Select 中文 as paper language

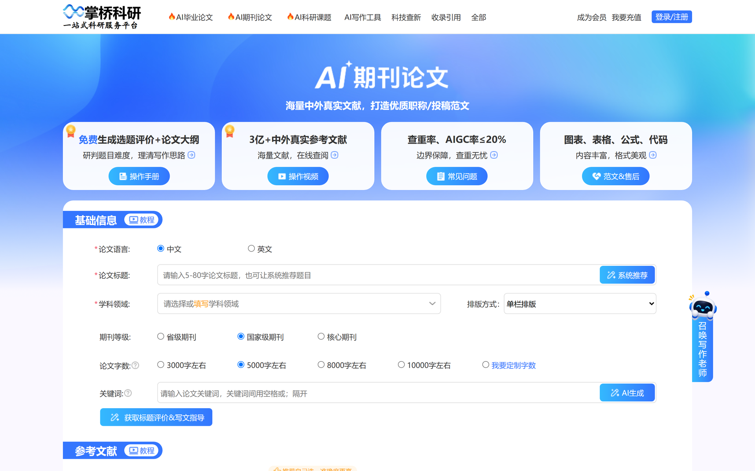click(160, 248)
